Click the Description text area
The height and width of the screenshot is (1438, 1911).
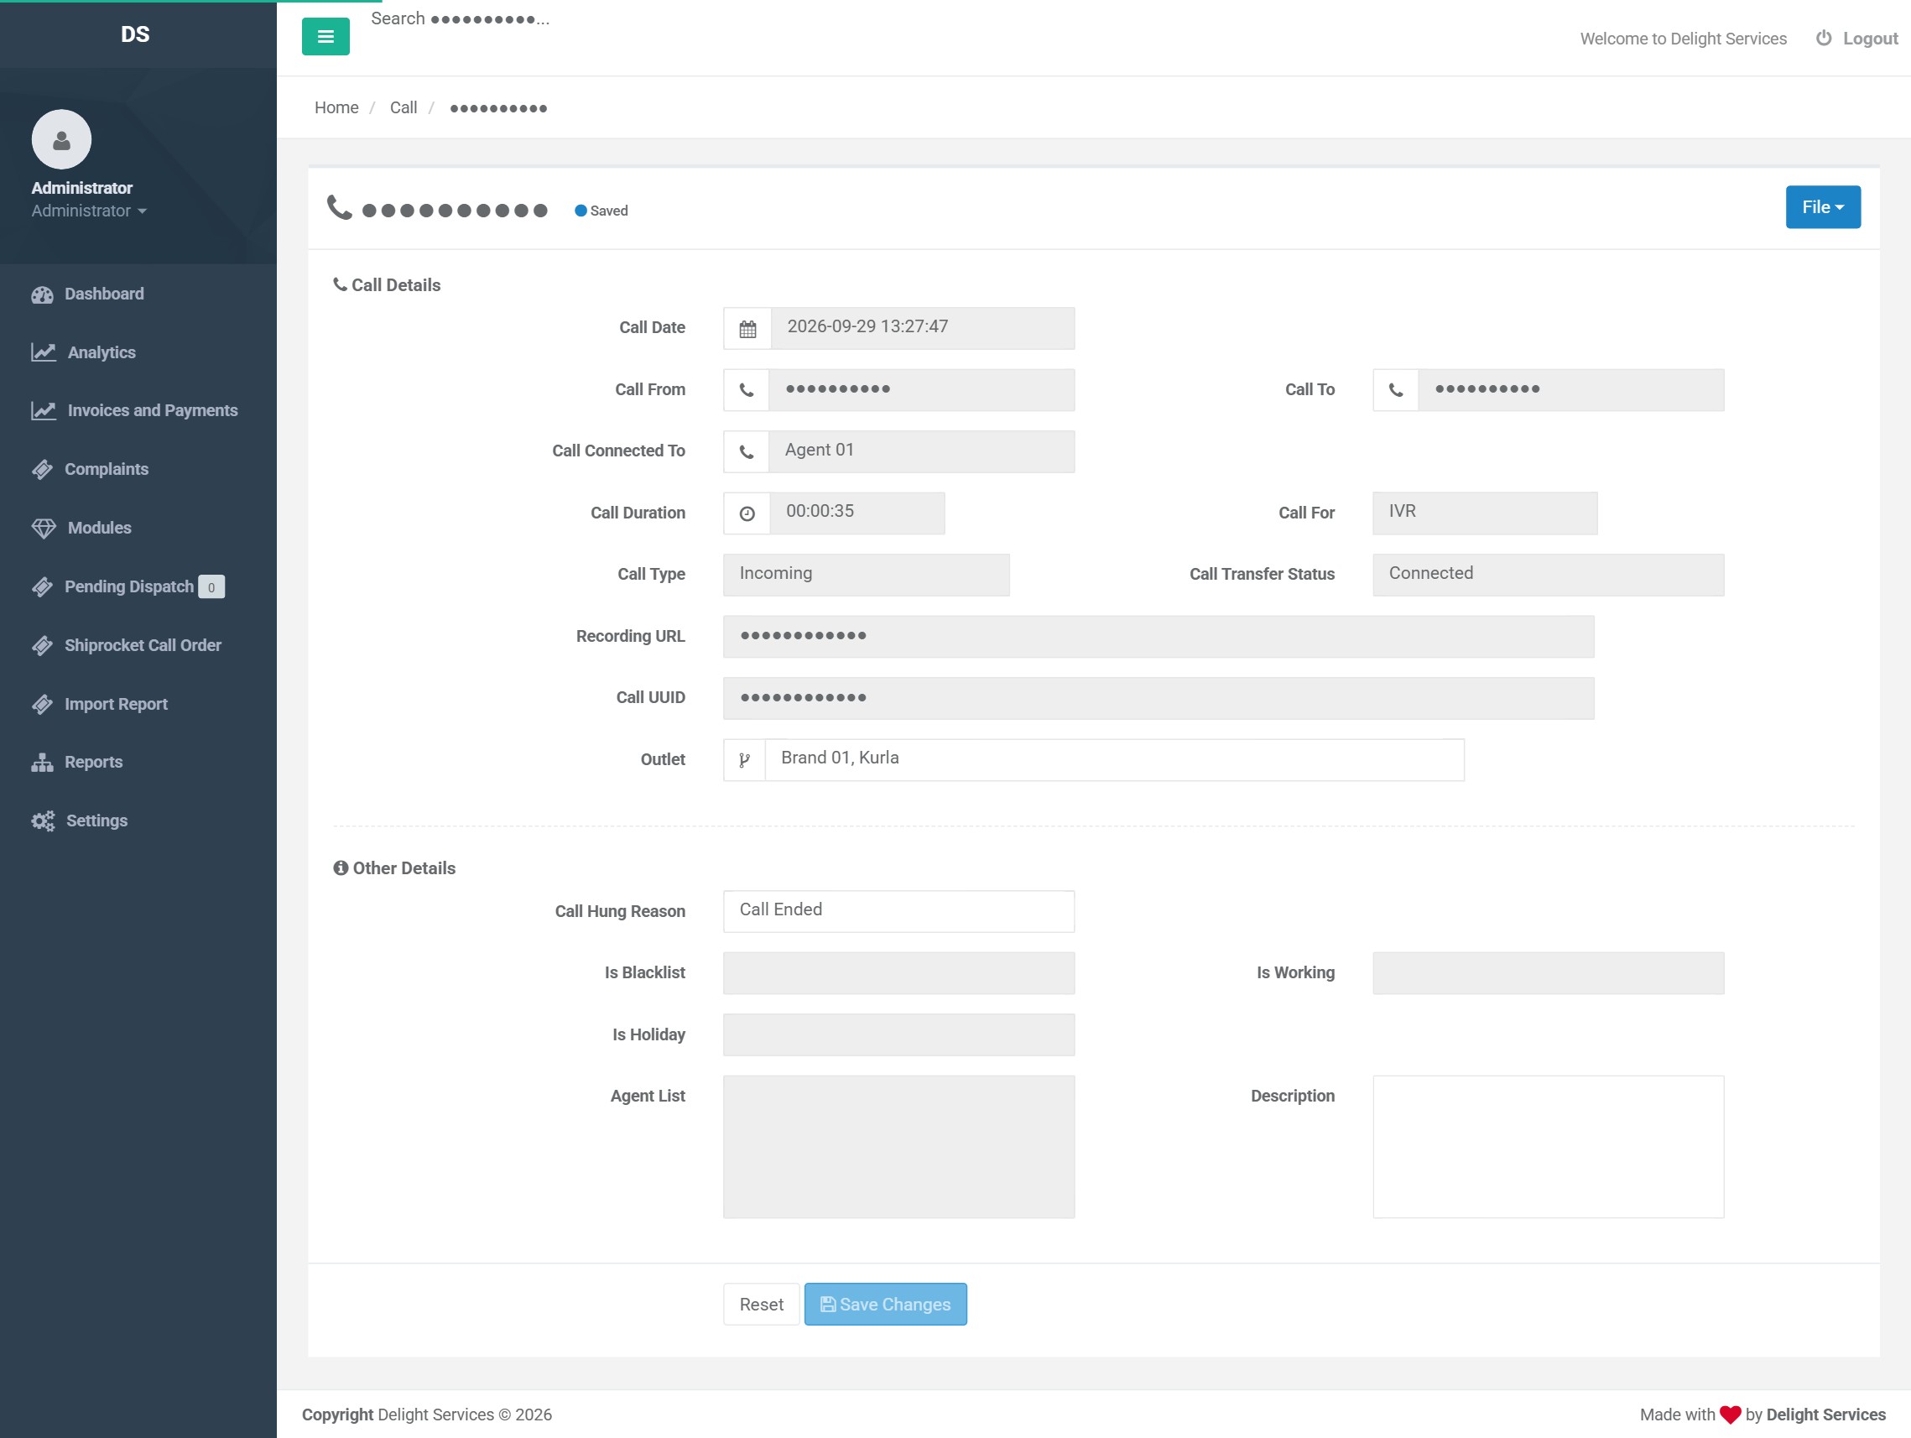[1548, 1147]
